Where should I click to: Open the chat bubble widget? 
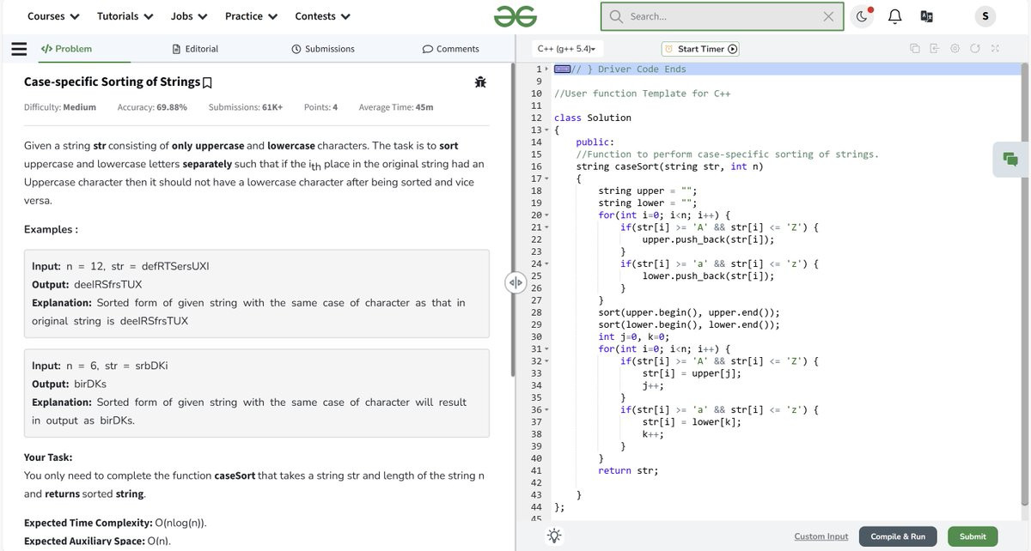click(x=1010, y=160)
